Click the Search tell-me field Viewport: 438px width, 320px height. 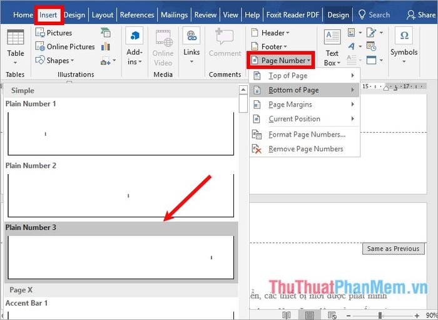[379, 15]
